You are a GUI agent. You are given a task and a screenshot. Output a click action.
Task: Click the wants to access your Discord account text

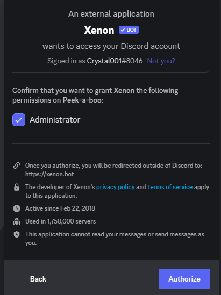click(111, 46)
